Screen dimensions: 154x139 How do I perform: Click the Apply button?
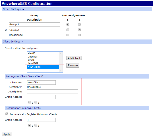coord(7,134)
